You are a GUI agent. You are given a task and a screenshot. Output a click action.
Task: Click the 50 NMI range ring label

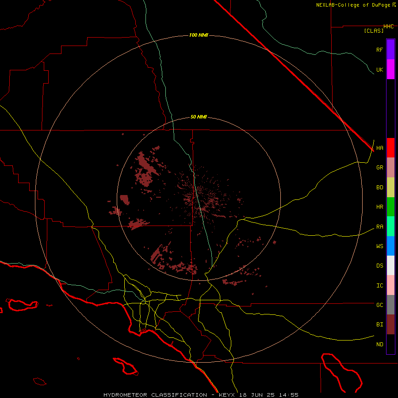point(199,117)
